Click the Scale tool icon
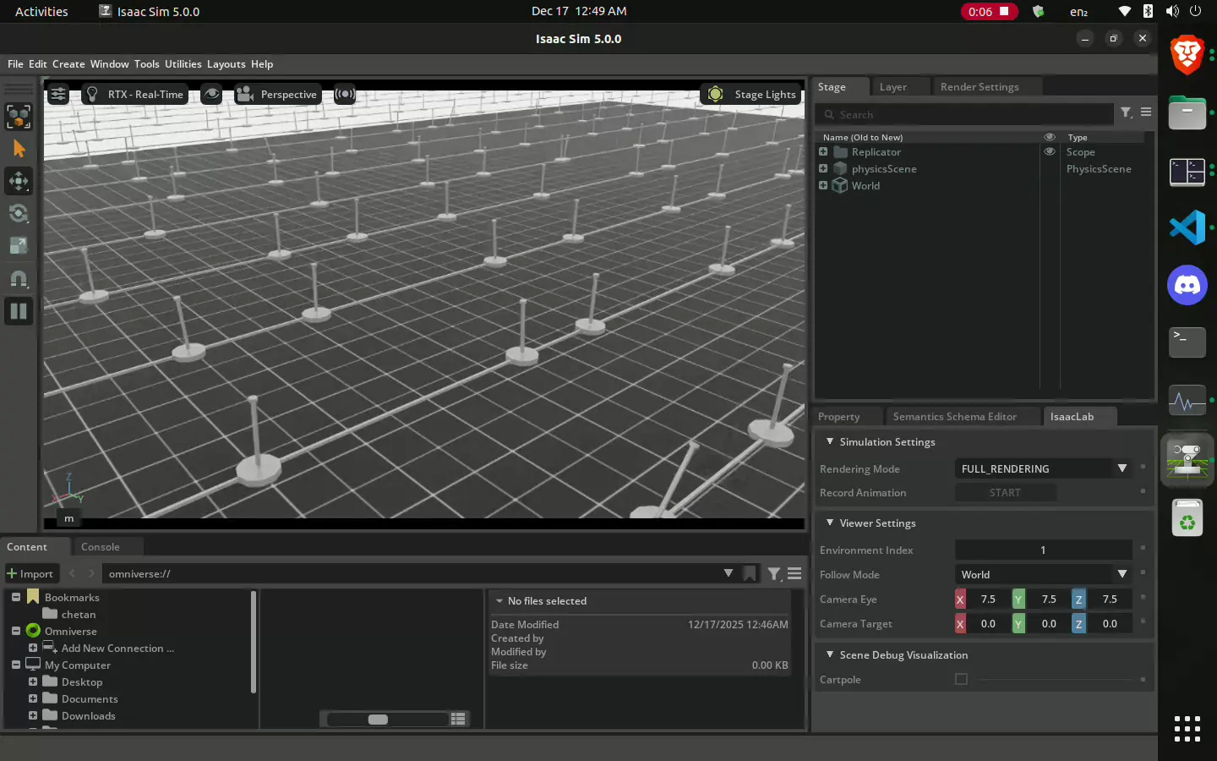 click(19, 245)
